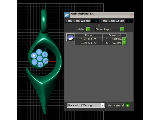Click the Round column header

click(x=89, y=35)
